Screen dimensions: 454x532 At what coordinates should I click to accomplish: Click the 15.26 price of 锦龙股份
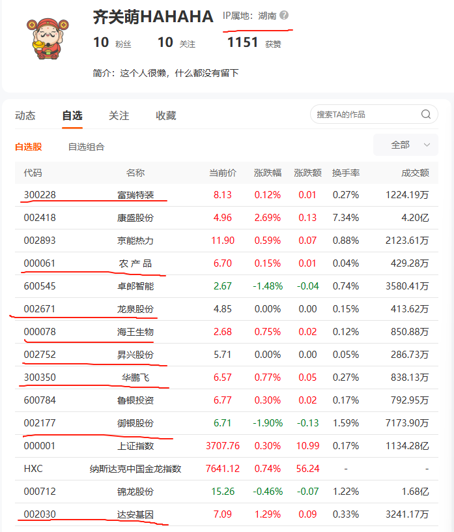[223, 492]
